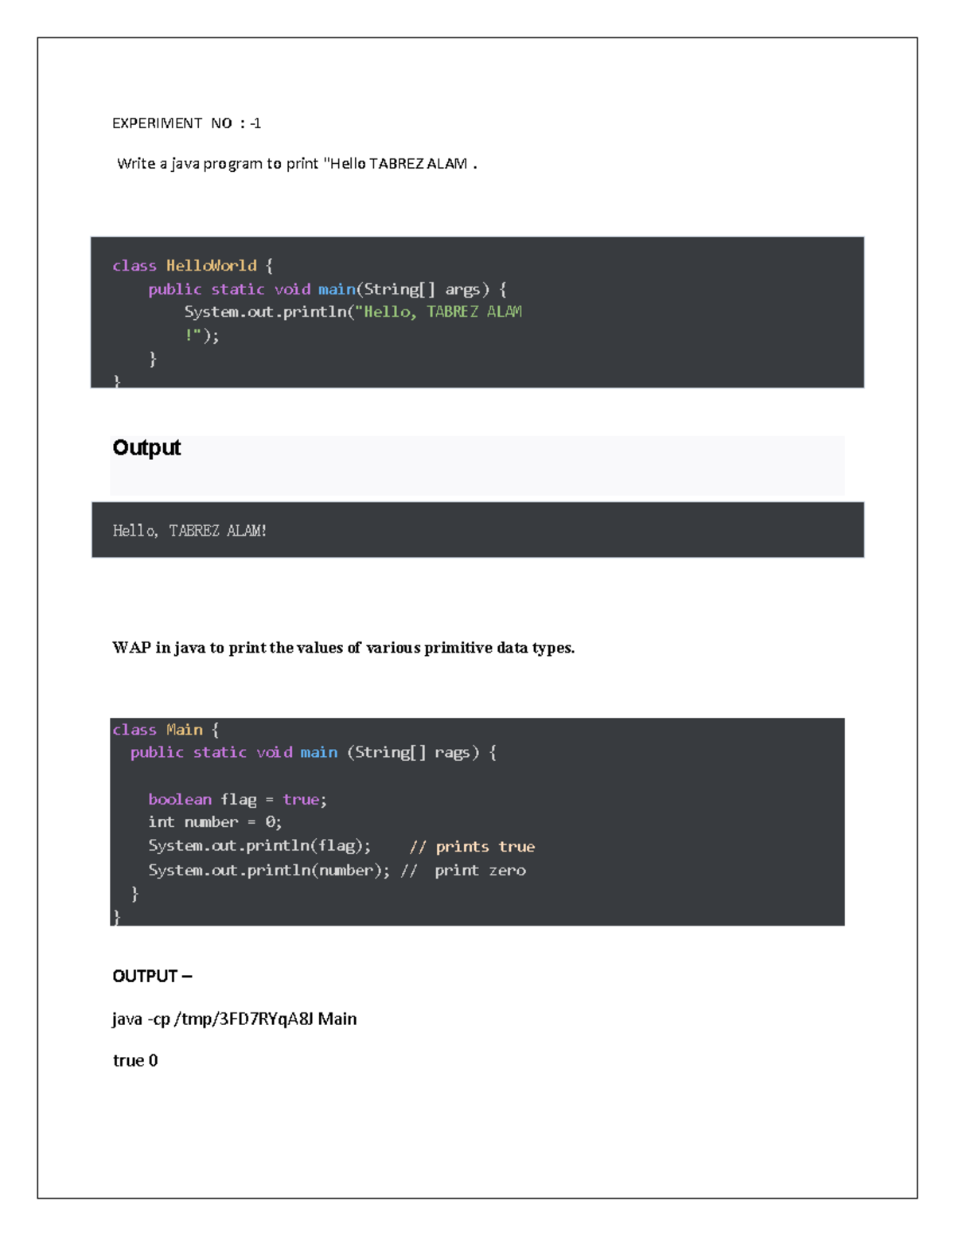Viewport: 955px width, 1236px height.
Task: Click the 'OUTPUT –' heading
Action: click(x=152, y=977)
